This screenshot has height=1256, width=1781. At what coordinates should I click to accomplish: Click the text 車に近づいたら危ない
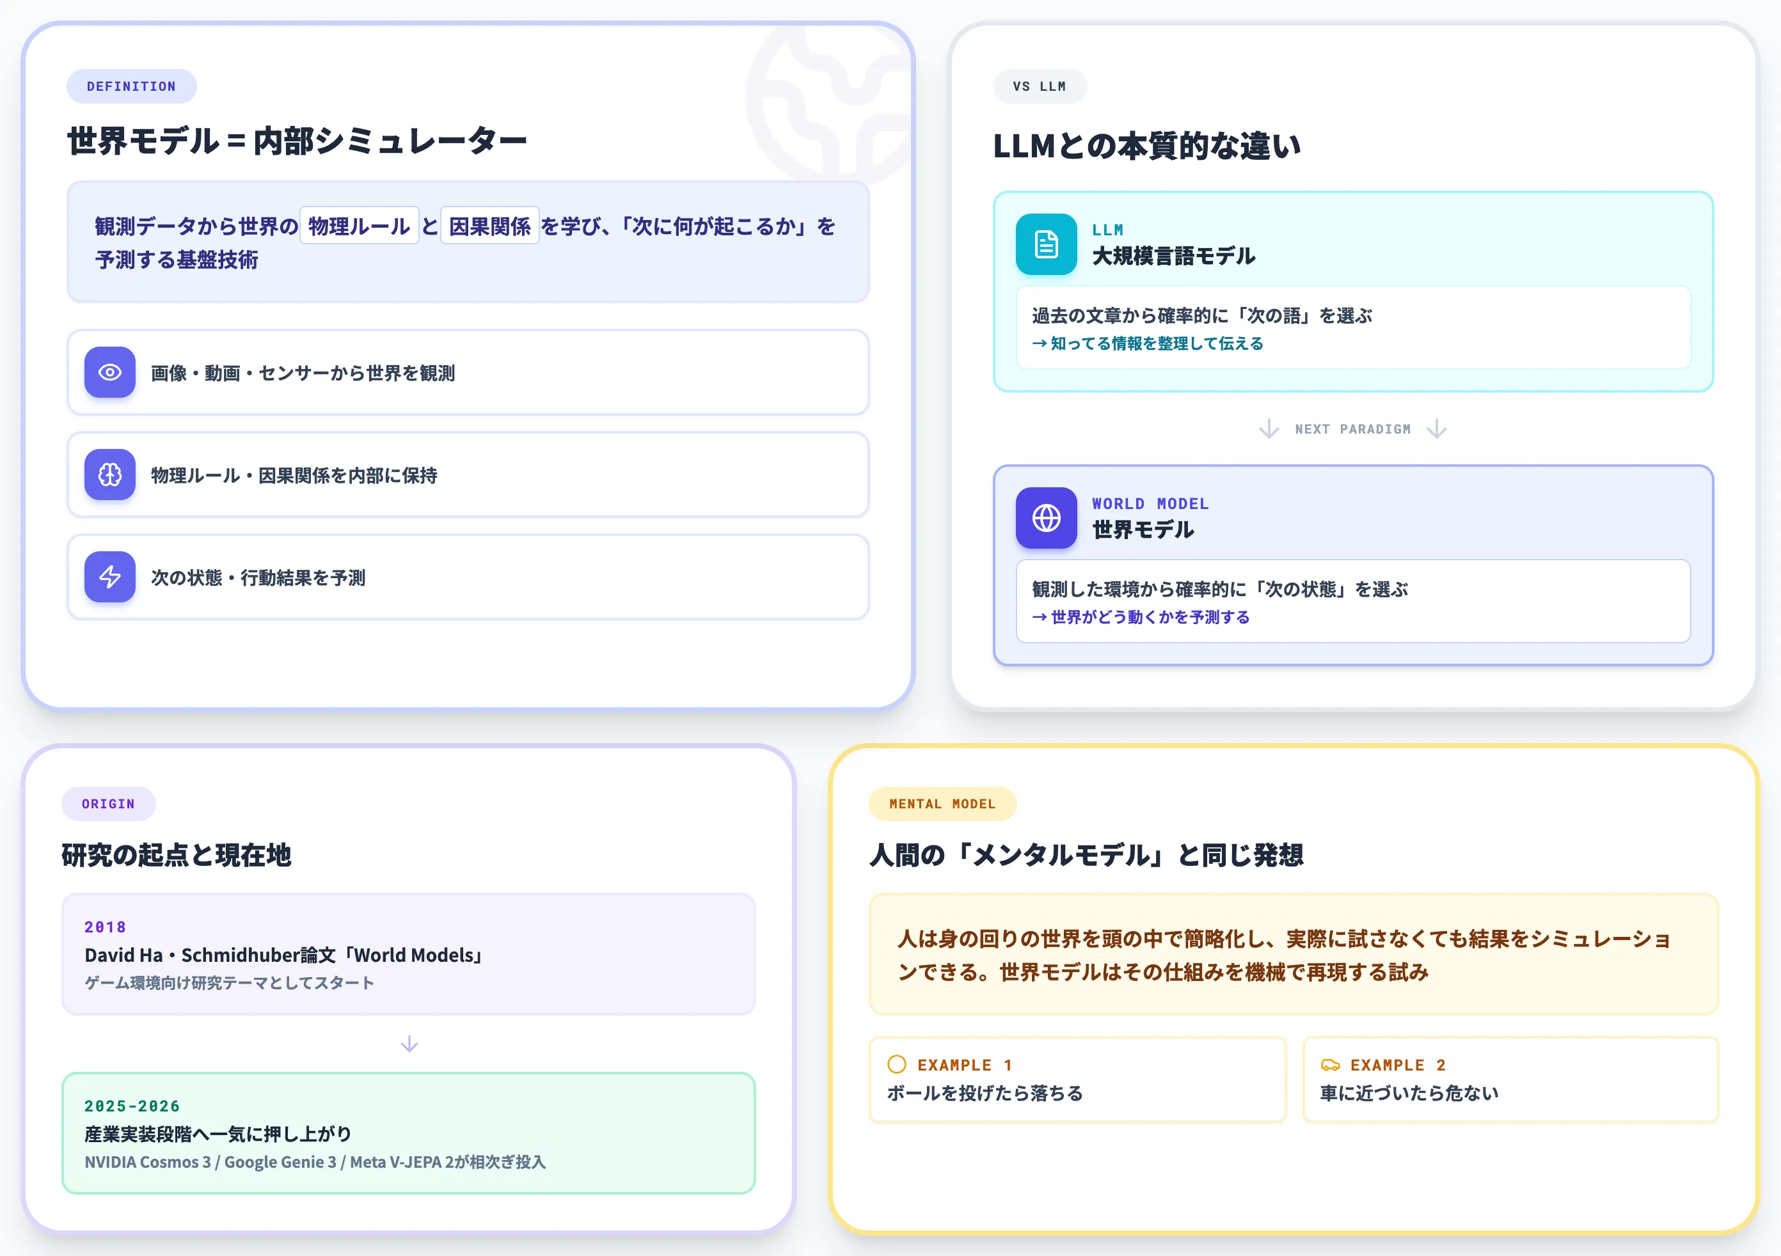click(1409, 1093)
